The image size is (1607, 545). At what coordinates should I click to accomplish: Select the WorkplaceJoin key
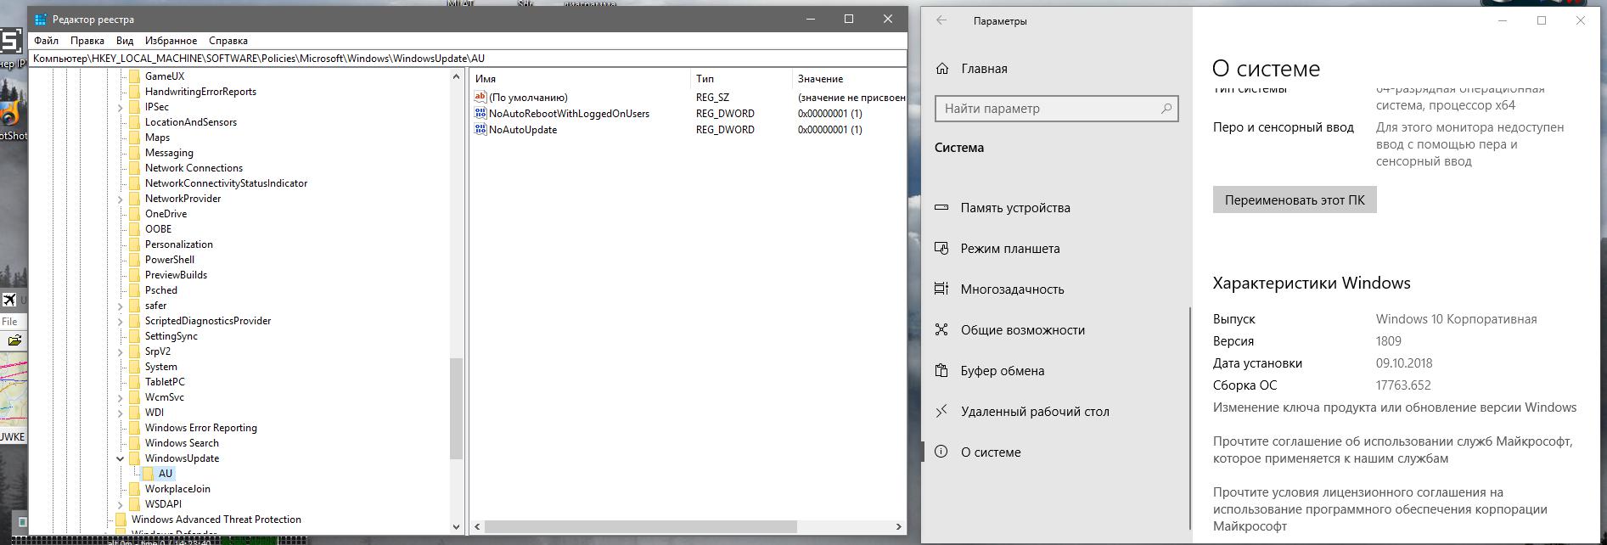coord(177,489)
